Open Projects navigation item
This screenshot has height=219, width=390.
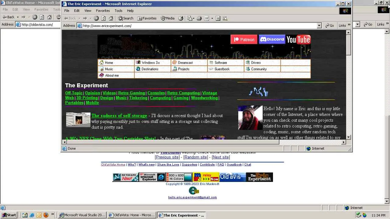click(x=189, y=69)
